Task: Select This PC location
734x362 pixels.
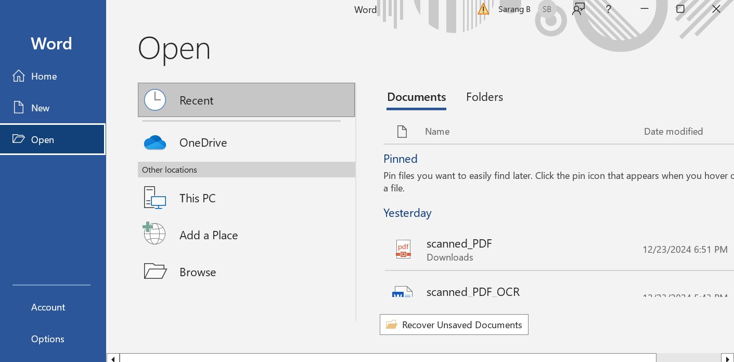Action: coord(246,198)
